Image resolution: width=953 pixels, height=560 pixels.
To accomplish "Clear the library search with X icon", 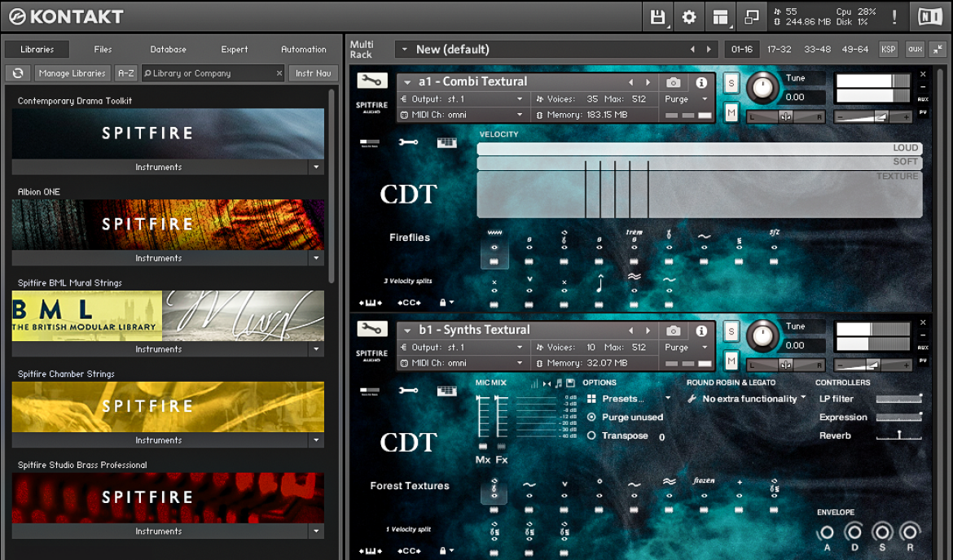I will click(x=279, y=73).
